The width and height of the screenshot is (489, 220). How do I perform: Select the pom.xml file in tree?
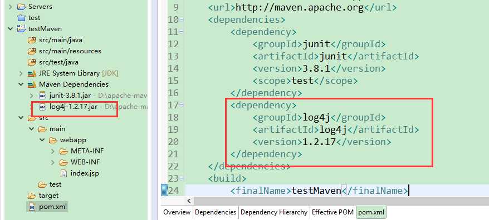[53, 207]
